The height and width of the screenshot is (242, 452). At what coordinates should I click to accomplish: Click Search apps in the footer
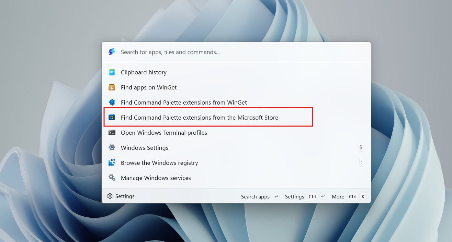coord(255,196)
